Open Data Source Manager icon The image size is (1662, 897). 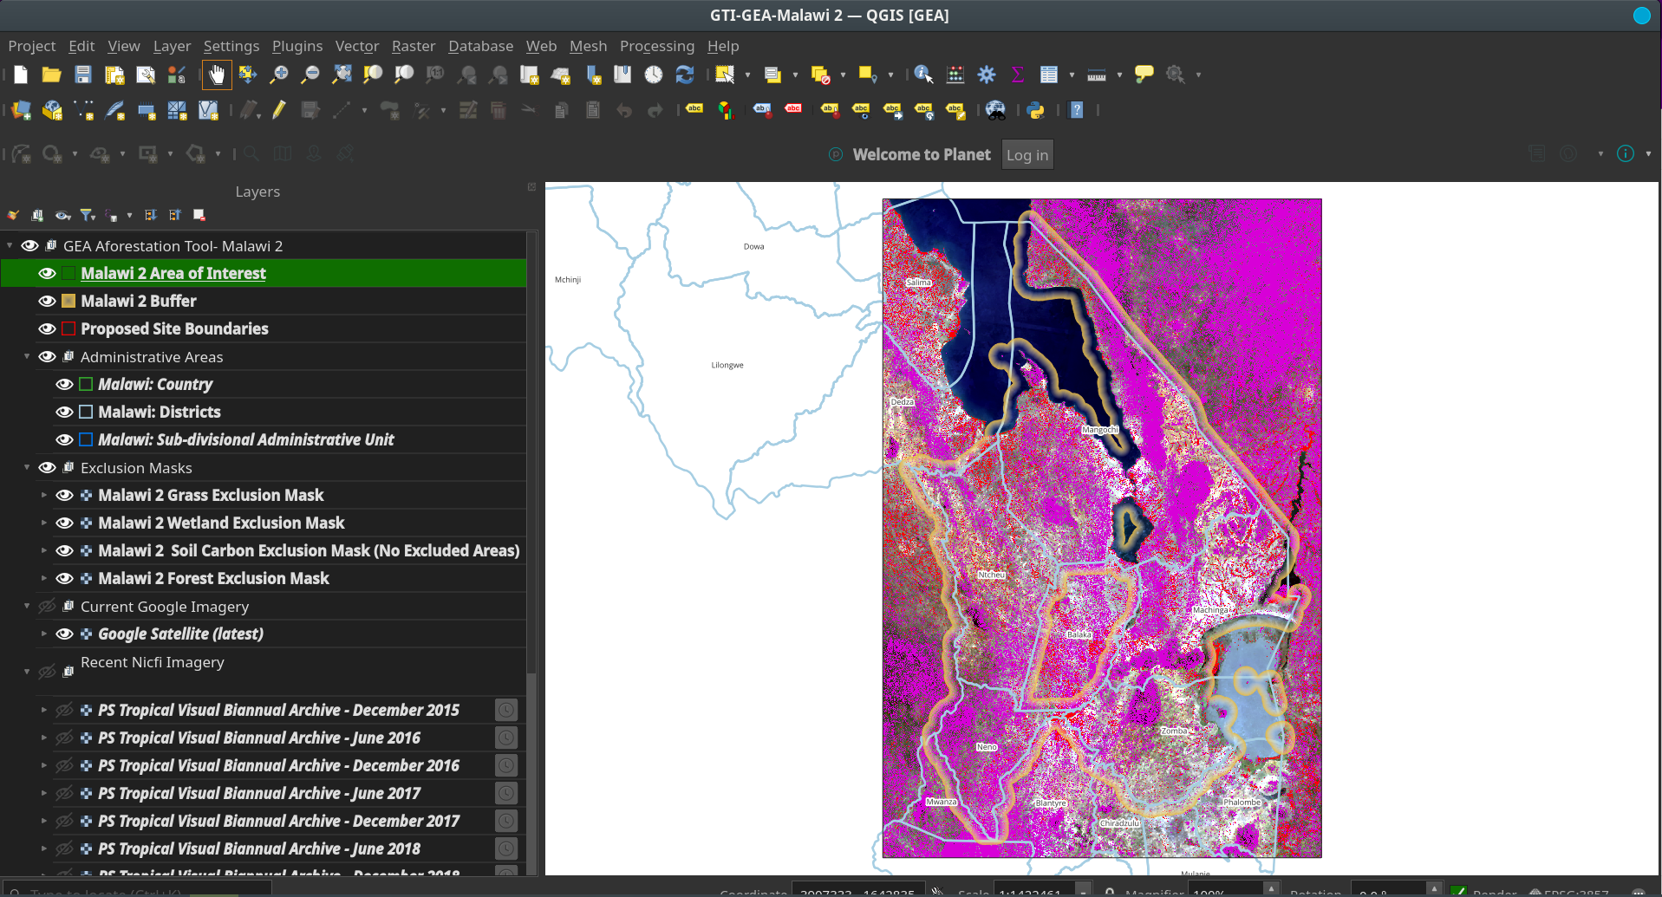click(22, 110)
